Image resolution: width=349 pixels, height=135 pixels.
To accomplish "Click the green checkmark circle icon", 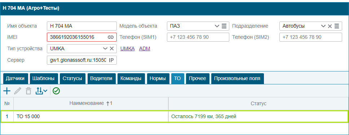I will click(57, 91).
